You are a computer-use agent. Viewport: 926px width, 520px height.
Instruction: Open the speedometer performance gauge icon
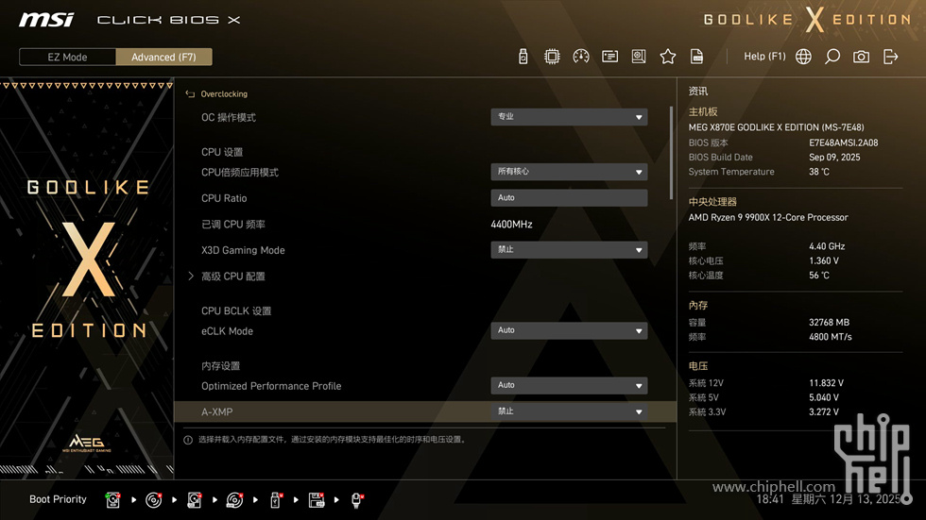click(581, 57)
